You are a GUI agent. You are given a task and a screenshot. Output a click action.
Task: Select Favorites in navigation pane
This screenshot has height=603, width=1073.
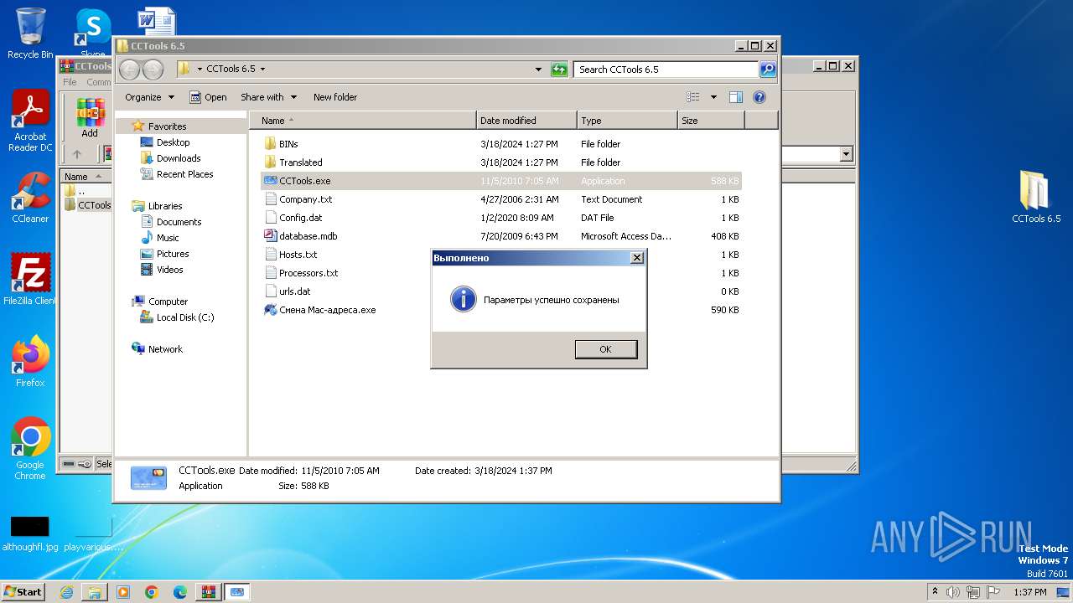[167, 126]
